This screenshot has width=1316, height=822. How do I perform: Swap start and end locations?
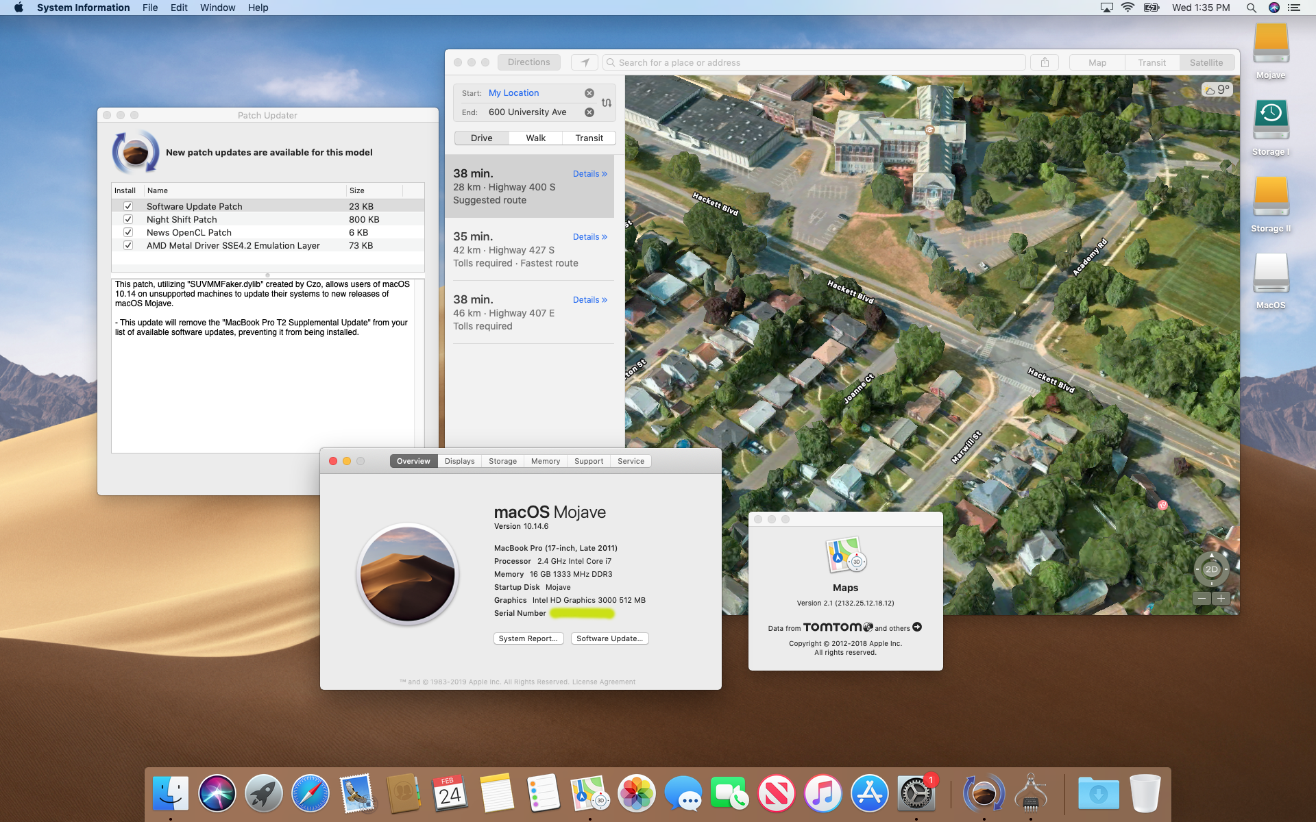click(x=607, y=103)
